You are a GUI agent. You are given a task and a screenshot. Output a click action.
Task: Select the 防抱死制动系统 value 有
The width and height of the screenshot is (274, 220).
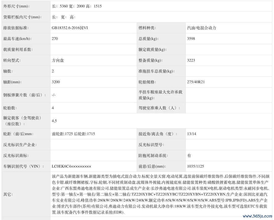189,155
